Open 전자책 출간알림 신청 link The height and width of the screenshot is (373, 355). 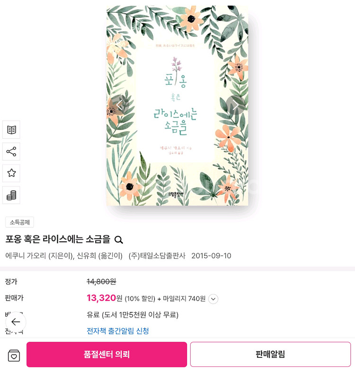pos(118,331)
